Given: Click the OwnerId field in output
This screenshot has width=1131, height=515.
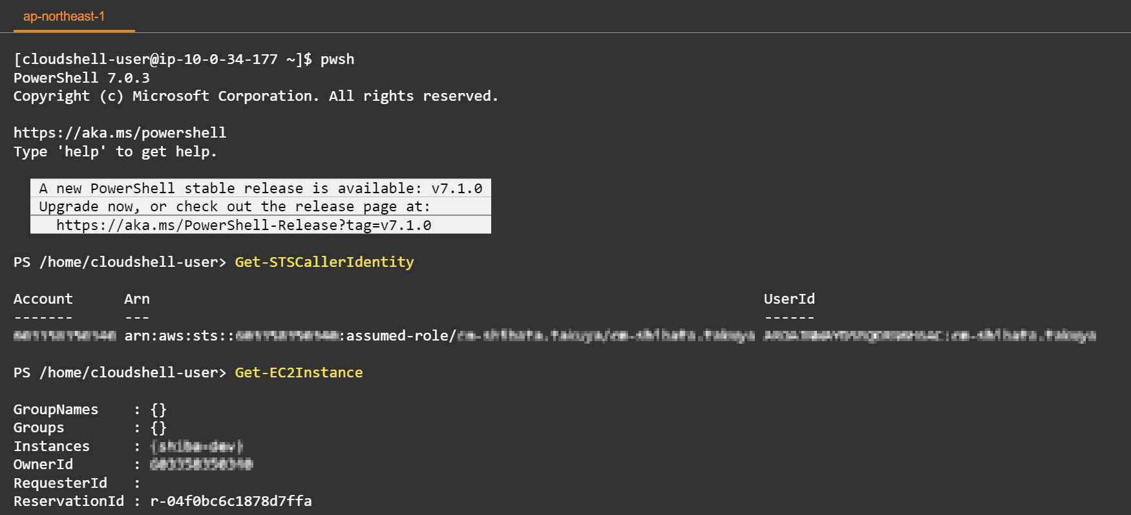Looking at the screenshot, I should click(x=43, y=464).
